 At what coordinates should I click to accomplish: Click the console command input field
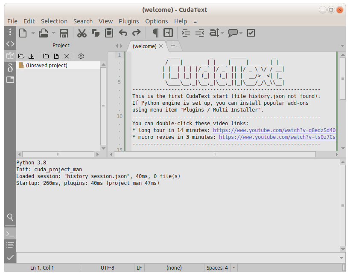(178, 258)
